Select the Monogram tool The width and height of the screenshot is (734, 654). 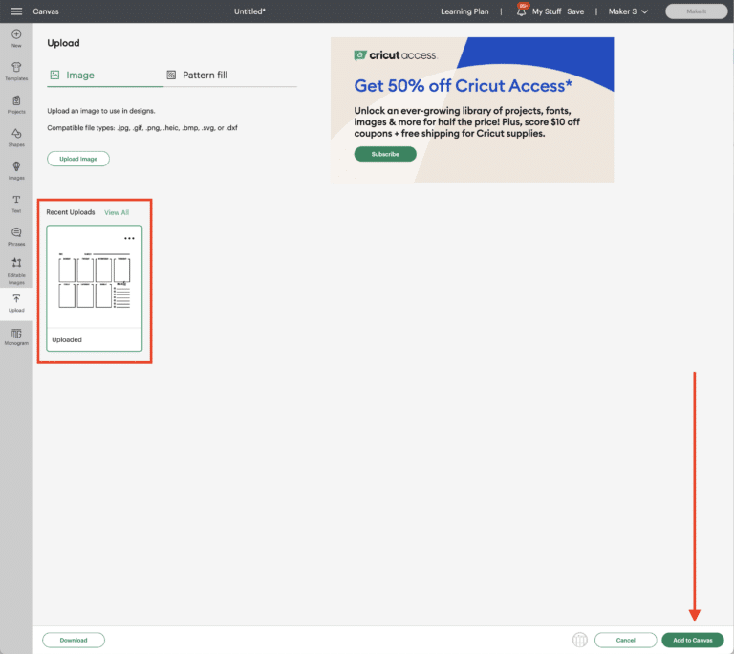click(x=16, y=336)
